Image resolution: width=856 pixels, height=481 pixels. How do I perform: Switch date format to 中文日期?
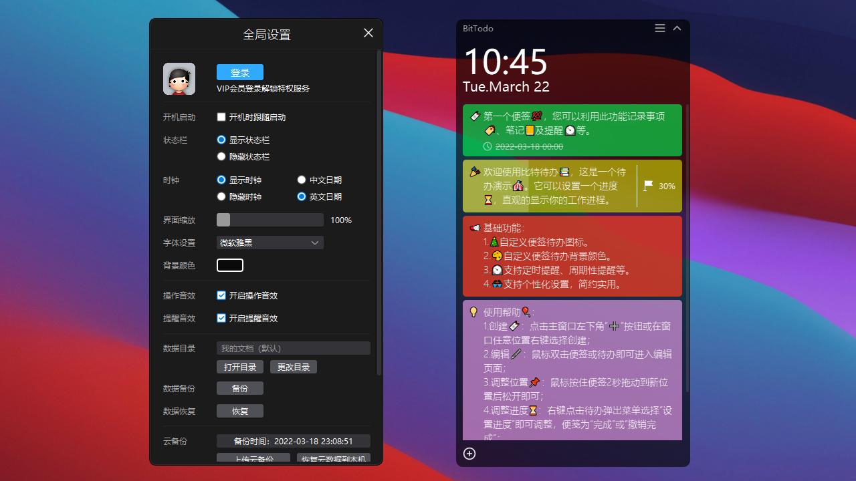tap(301, 179)
